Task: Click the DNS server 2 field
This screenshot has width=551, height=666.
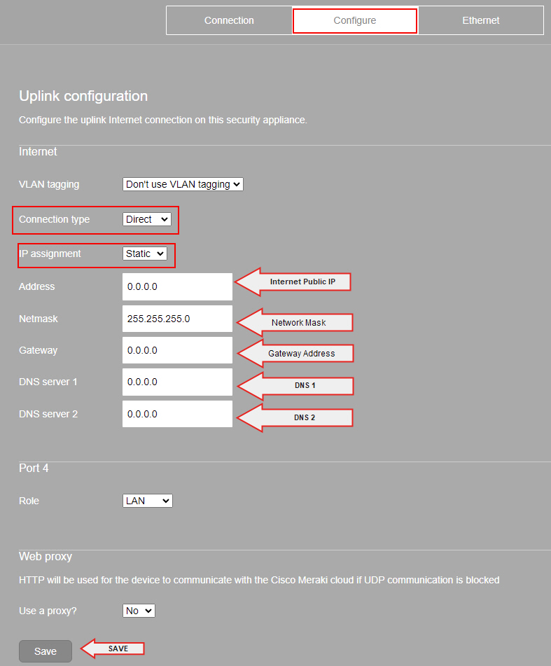Action: click(177, 414)
